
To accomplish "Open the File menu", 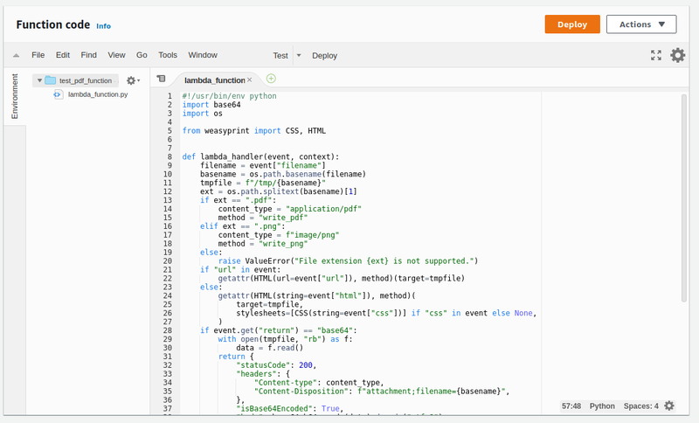I will (38, 55).
